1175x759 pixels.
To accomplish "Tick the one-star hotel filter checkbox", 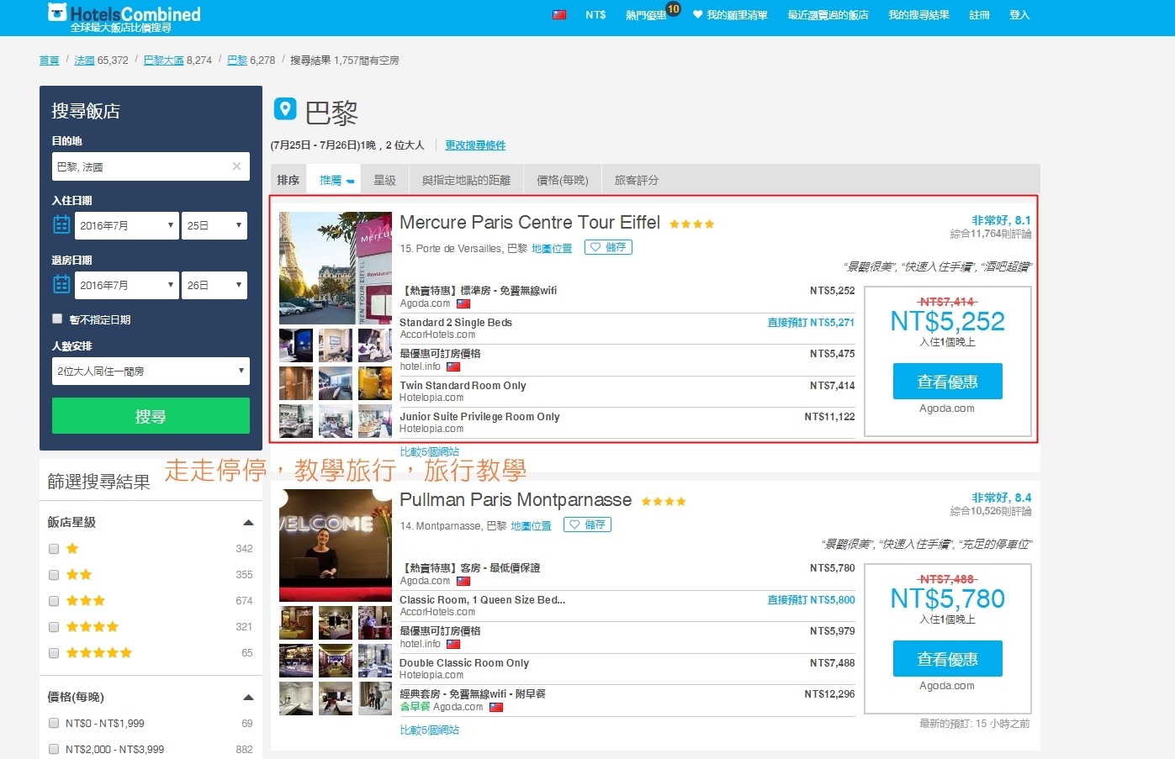I will [x=54, y=549].
